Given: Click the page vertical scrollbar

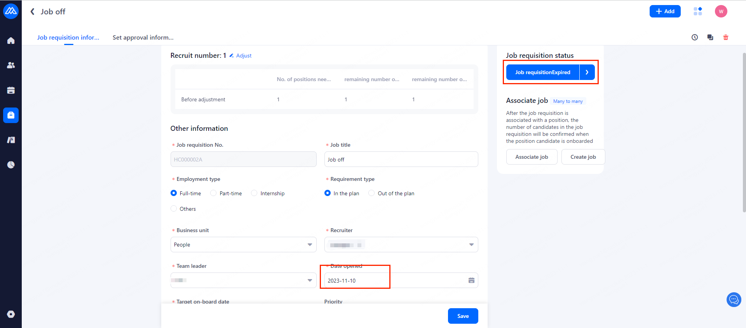Looking at the screenshot, I should [x=744, y=132].
